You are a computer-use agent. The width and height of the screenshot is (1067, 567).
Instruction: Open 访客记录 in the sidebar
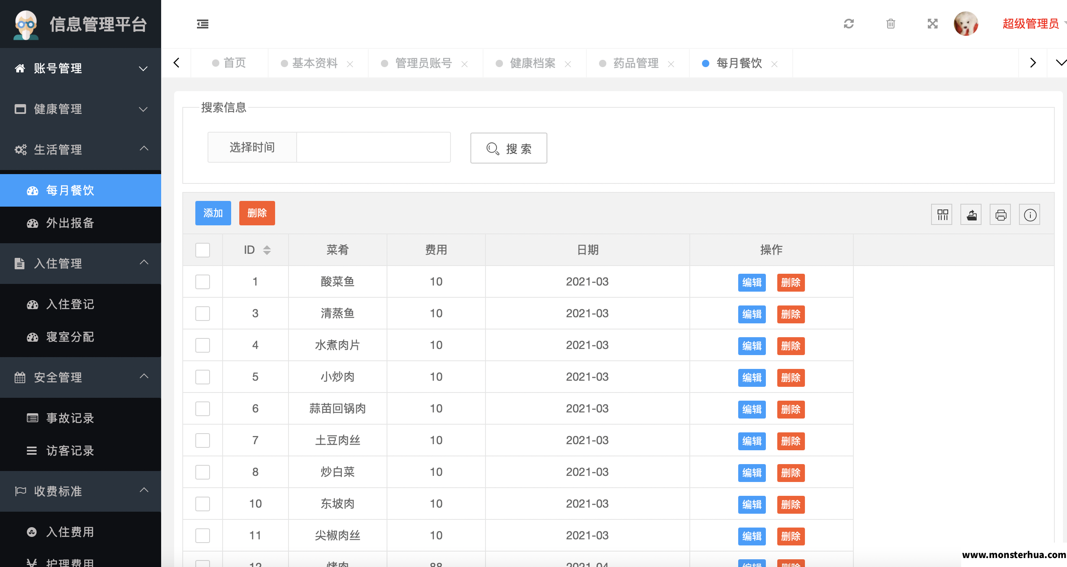(80, 451)
